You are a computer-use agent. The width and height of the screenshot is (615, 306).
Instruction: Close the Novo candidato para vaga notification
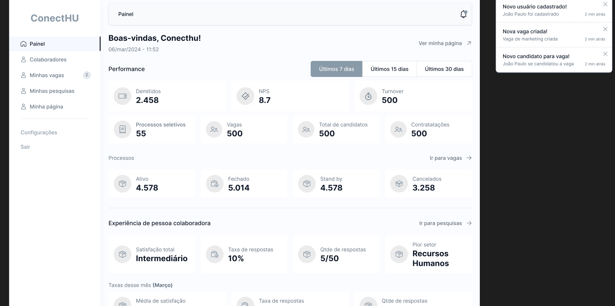[605, 54]
